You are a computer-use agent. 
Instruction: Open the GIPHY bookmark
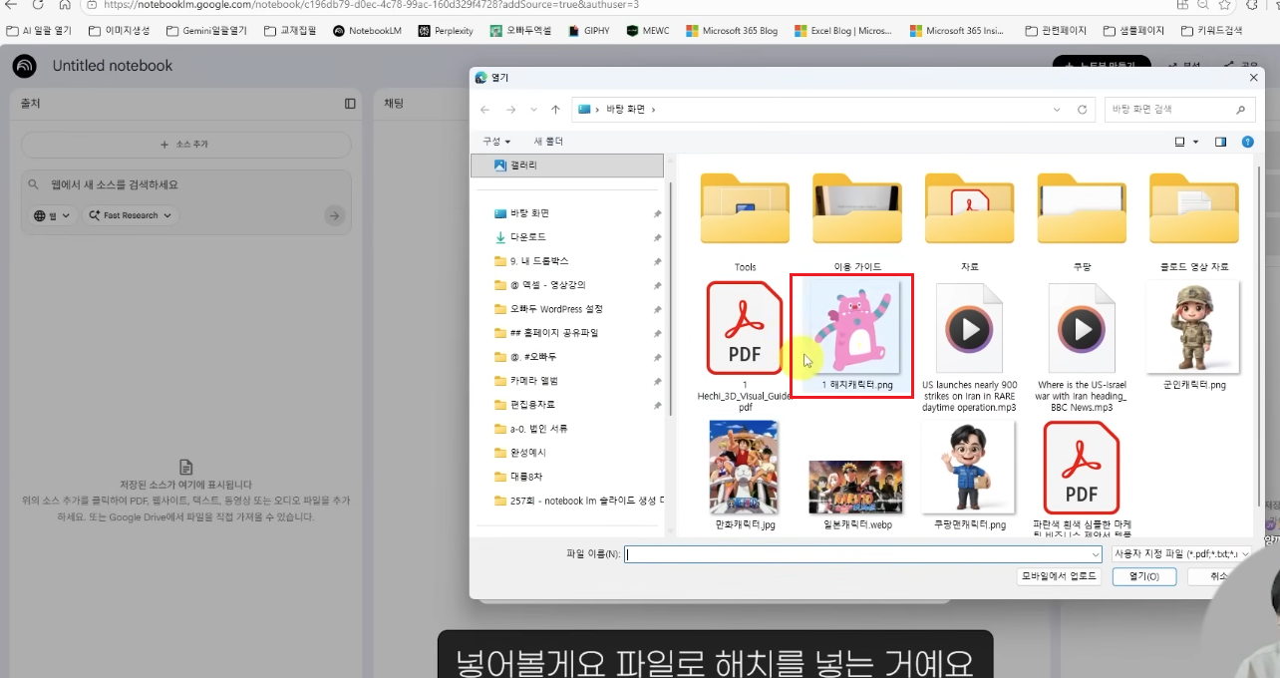click(589, 31)
